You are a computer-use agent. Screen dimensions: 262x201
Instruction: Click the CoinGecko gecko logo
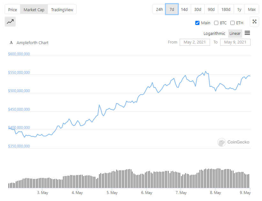click(x=221, y=142)
